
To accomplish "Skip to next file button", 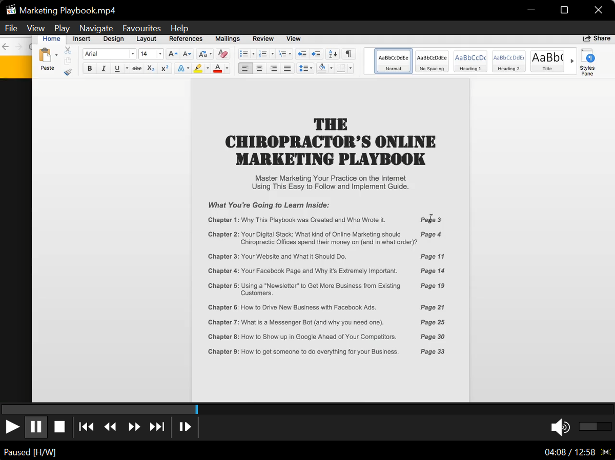I will [x=157, y=427].
